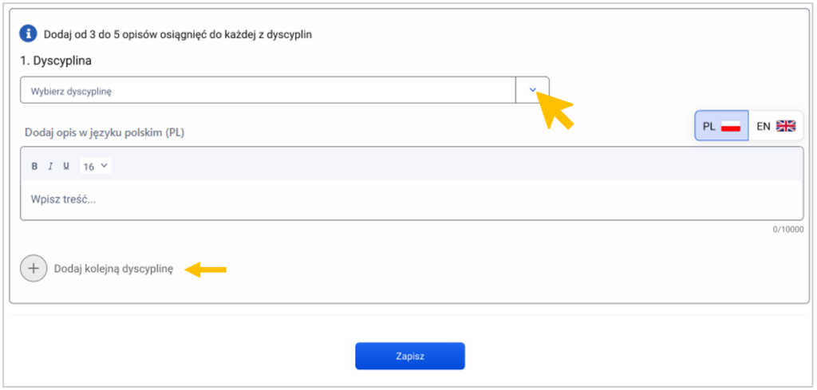
Task: Open the Wybierz dyscyplinę combo box
Action: (x=285, y=90)
